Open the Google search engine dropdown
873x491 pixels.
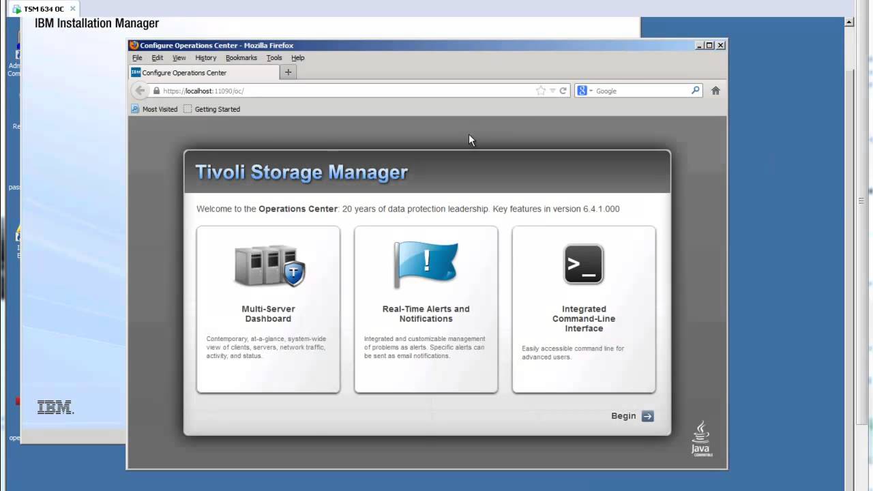(585, 91)
